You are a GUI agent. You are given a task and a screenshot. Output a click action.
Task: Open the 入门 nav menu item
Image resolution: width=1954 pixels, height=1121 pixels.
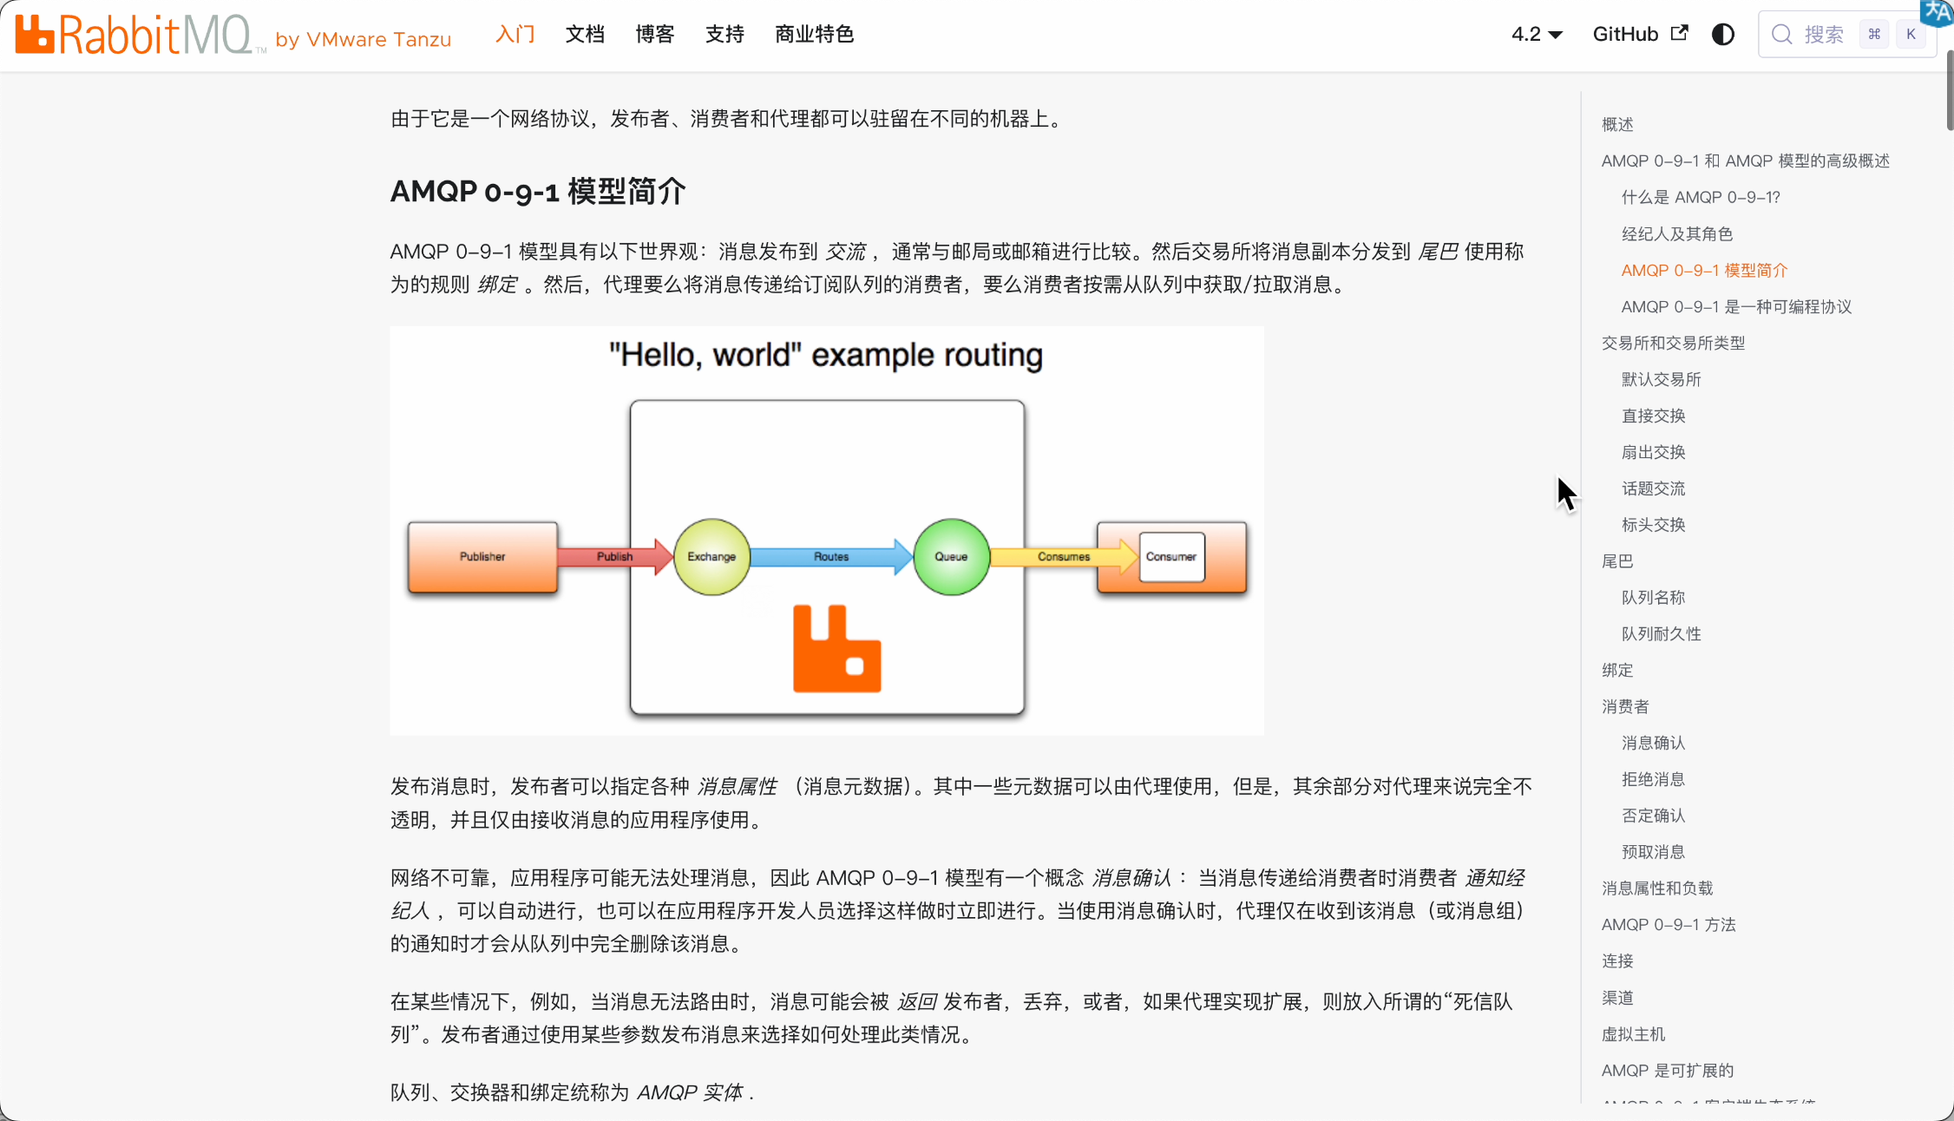tap(515, 34)
